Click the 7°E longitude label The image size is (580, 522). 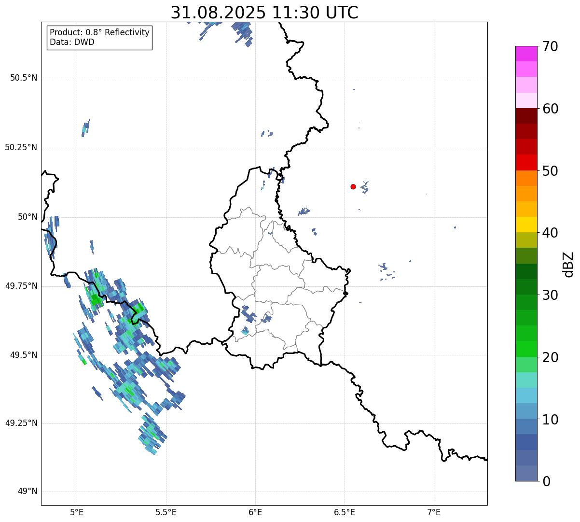pos(434,512)
